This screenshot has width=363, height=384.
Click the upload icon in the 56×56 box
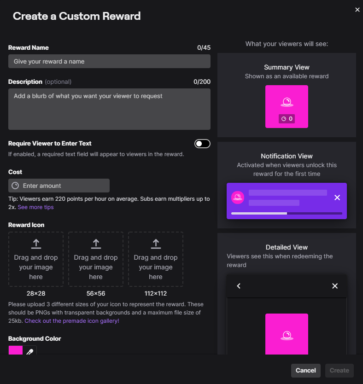(x=96, y=244)
